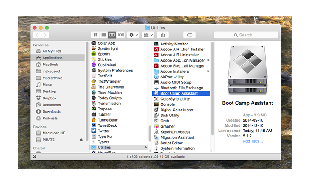Switch to Cover Flow view
This screenshot has height=193, width=319.
[x=121, y=35]
